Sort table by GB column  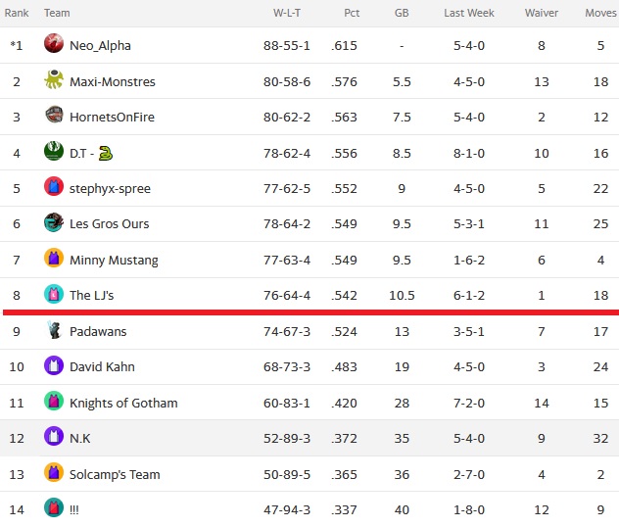(402, 13)
